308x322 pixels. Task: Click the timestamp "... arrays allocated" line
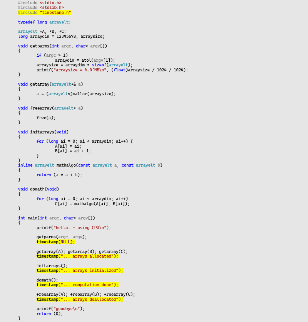[77, 256]
